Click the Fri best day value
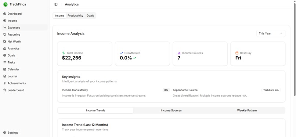Viewport: 296px width, 137px height. click(238, 58)
